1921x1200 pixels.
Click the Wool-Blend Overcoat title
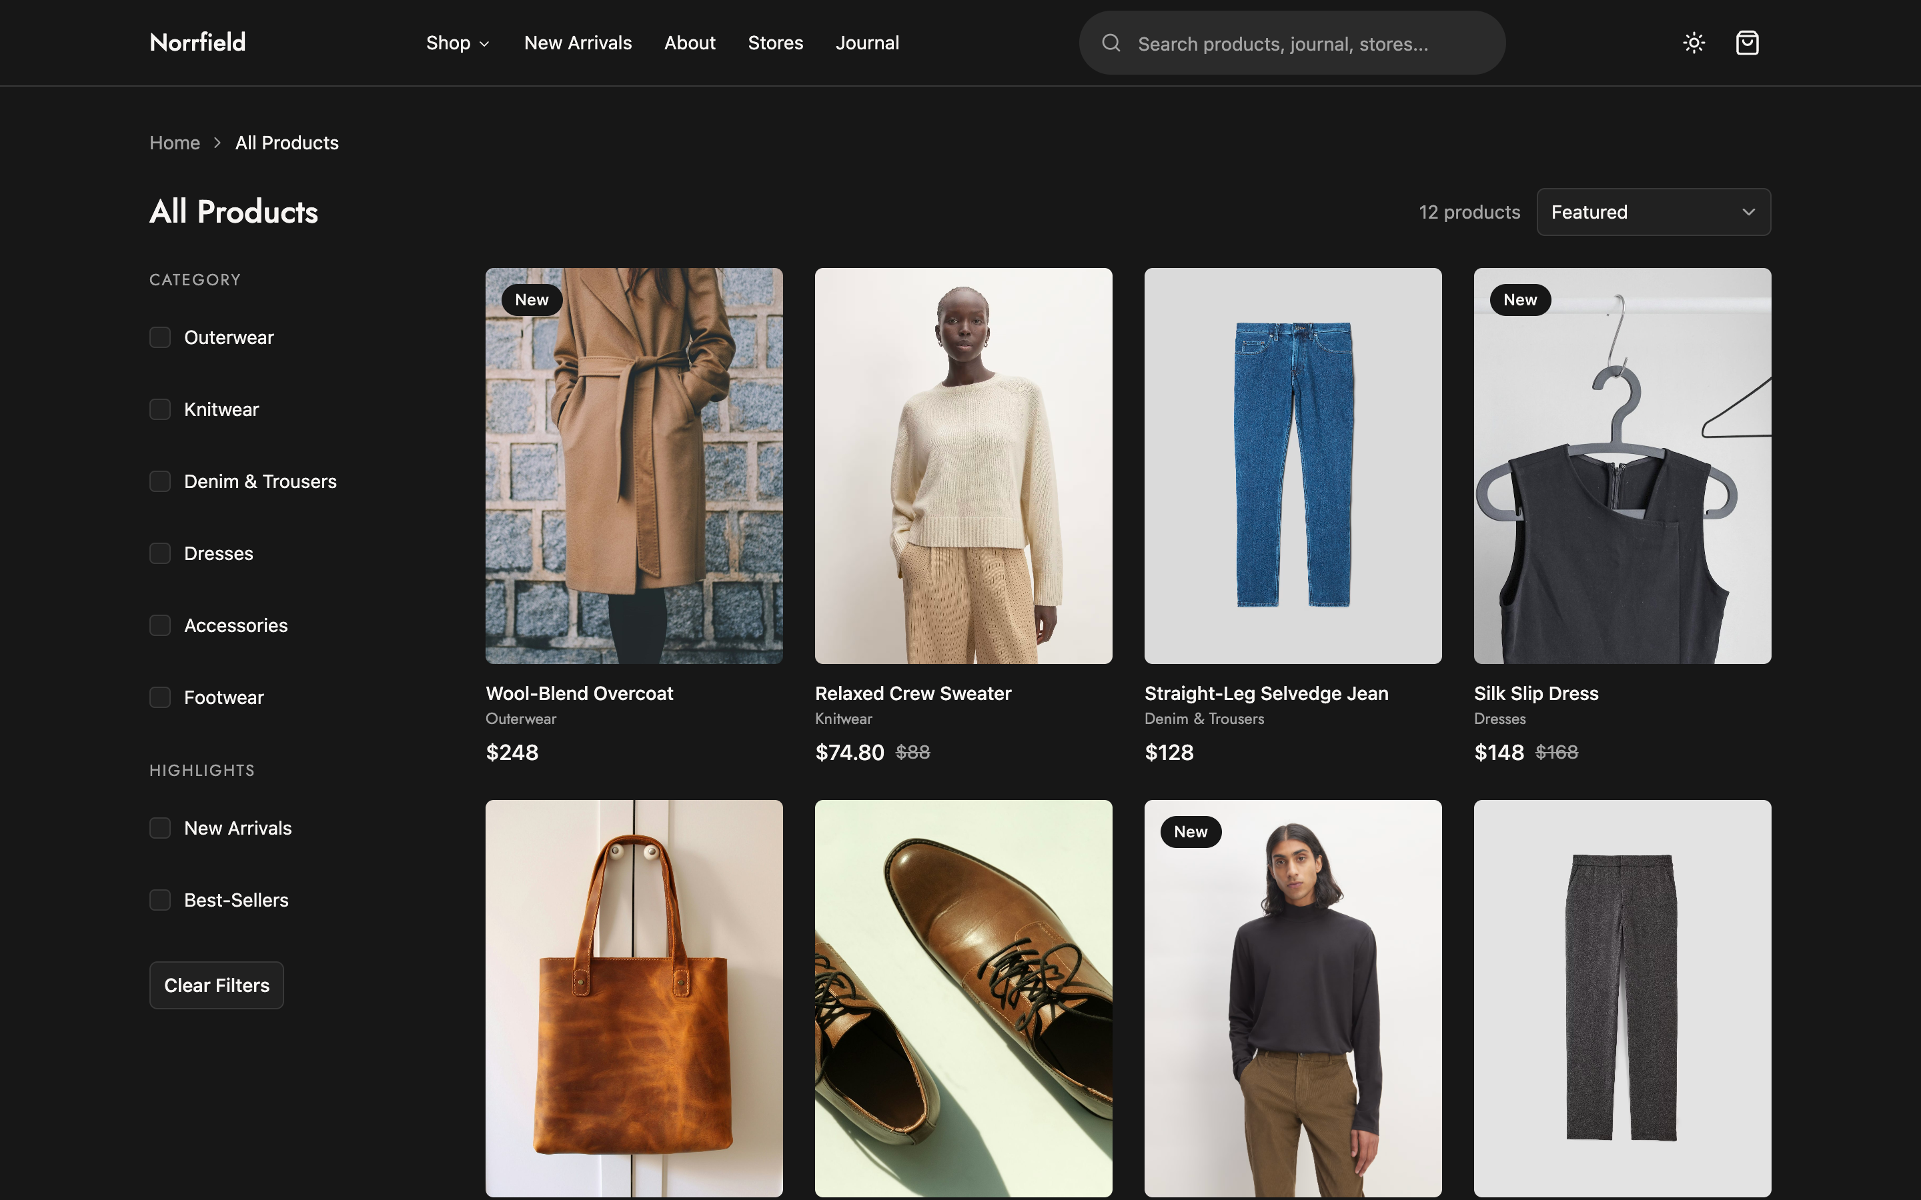[x=580, y=693]
